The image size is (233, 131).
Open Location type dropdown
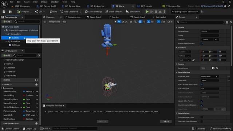click(185, 52)
